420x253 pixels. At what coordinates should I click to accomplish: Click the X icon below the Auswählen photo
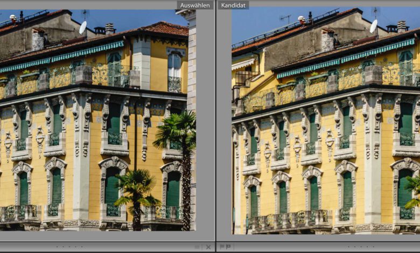pyautogui.click(x=208, y=247)
